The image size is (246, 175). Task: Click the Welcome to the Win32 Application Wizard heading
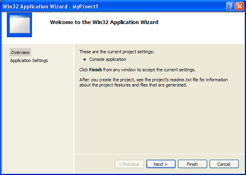[104, 22]
